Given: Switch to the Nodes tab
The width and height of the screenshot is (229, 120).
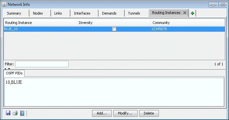Looking at the screenshot, I should (38, 13).
